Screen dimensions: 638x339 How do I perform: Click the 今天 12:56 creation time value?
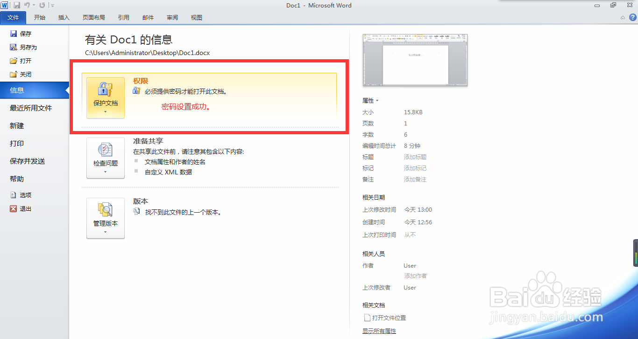tap(418, 222)
